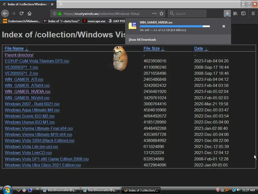Download VE2009SP1_1.iso

21,67
